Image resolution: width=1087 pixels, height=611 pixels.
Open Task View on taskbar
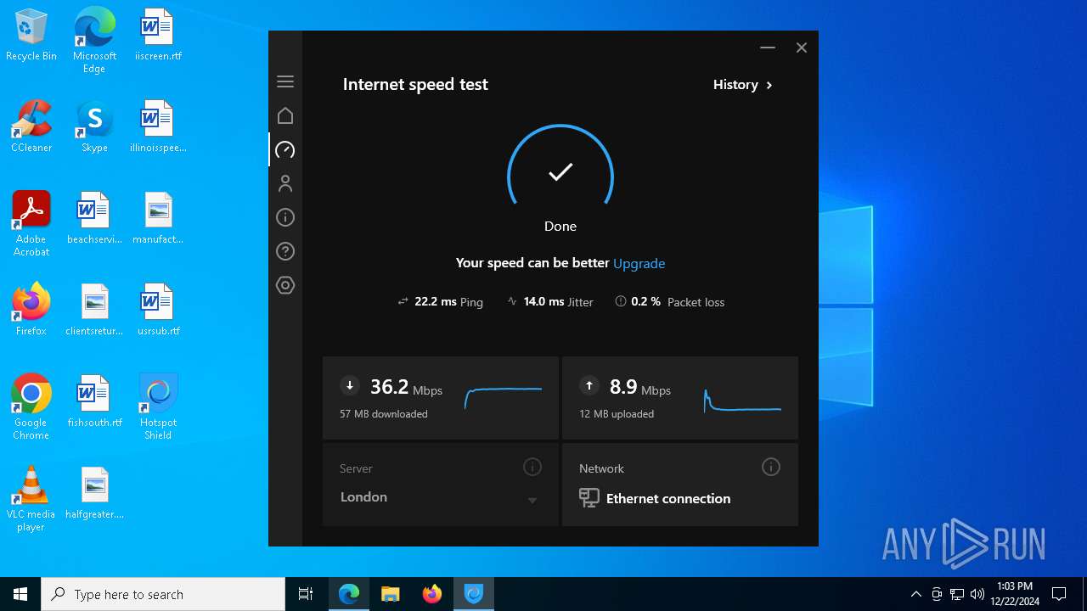coord(306,594)
